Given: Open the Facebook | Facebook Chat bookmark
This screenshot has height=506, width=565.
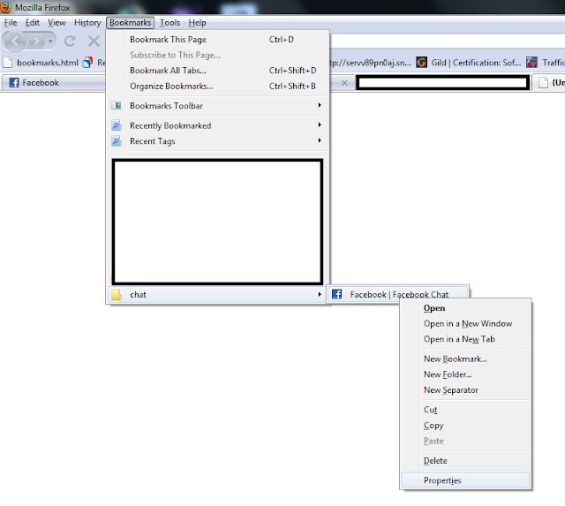Looking at the screenshot, I should pos(398,294).
